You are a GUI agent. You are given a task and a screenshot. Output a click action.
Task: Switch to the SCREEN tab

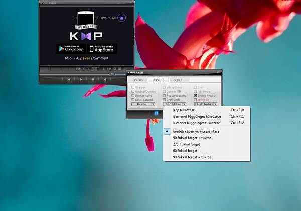179,80
